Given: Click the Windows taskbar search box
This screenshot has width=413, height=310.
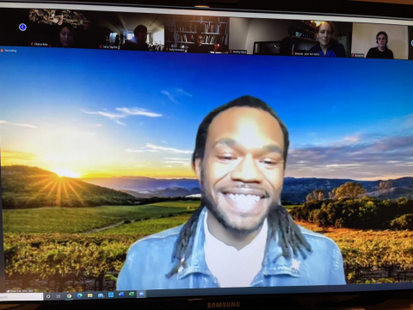Looking at the screenshot, I should (x=22, y=297).
